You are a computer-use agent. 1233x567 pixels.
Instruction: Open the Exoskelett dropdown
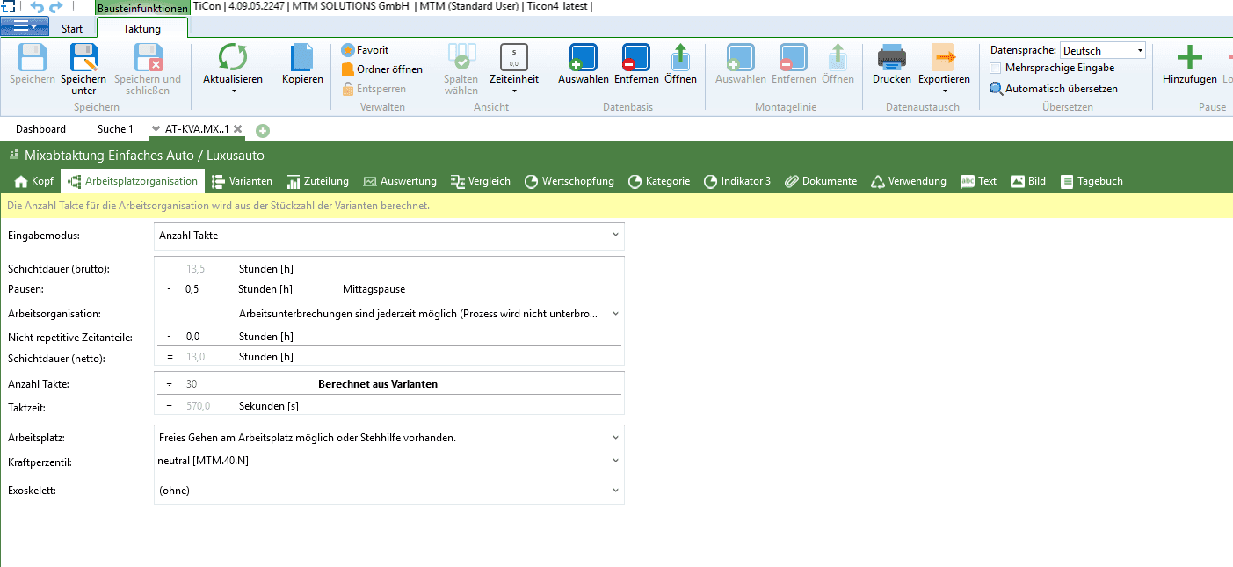click(x=614, y=491)
